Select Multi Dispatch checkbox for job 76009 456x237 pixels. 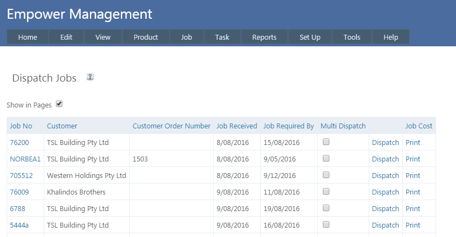tap(326, 192)
